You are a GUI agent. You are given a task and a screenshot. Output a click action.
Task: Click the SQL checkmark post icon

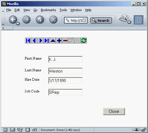(x=71, y=41)
